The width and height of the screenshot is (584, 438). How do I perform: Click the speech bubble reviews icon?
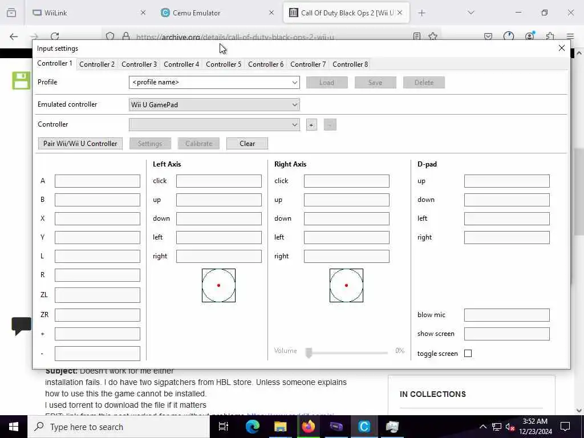21,326
